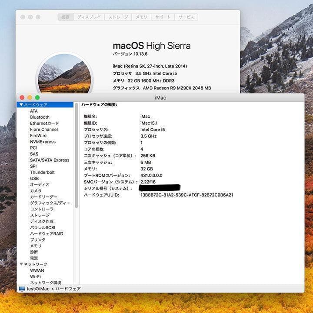Screen dimensions: 313x313
Task: Click ハードウェア in the bottom path bar
Action: coord(68,289)
